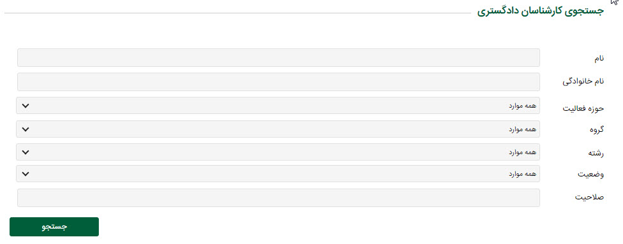Click chevron arrow on وضعیت row

[26, 174]
